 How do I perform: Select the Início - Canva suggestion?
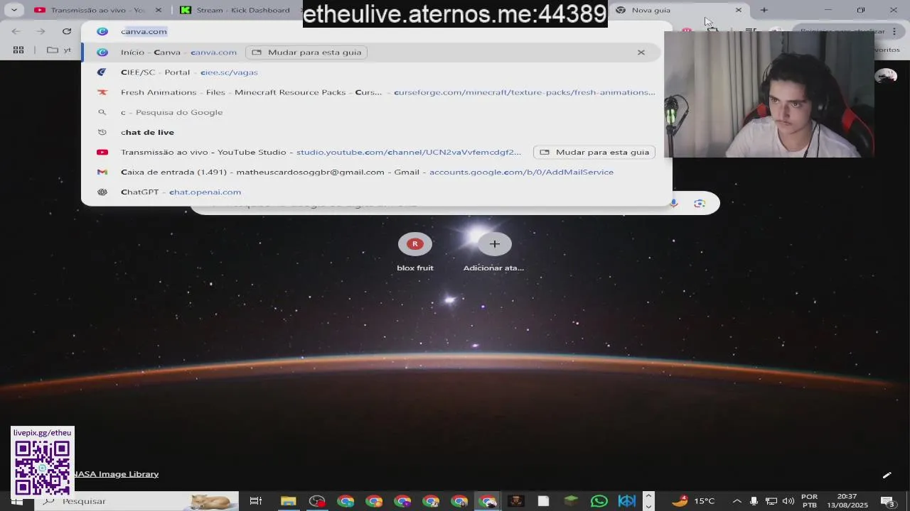coord(371,52)
